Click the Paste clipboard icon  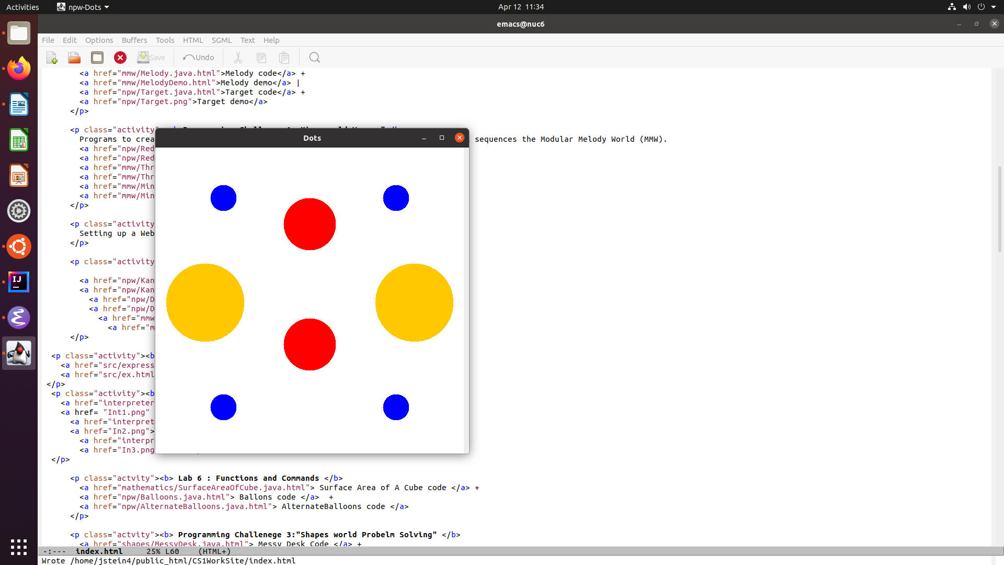(284, 58)
